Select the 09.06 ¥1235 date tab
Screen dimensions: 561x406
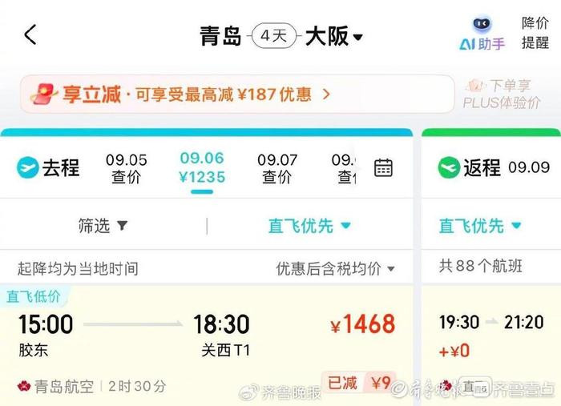tap(202, 168)
